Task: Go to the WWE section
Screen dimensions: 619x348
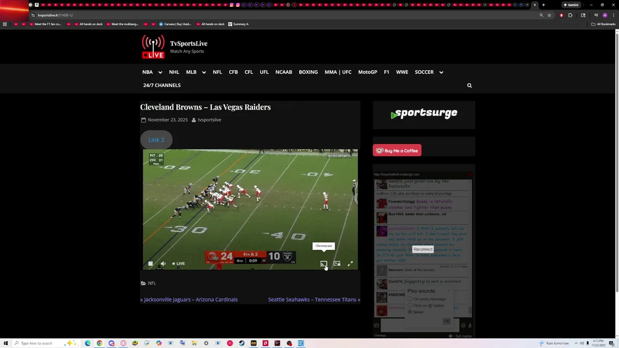Action: click(x=402, y=72)
